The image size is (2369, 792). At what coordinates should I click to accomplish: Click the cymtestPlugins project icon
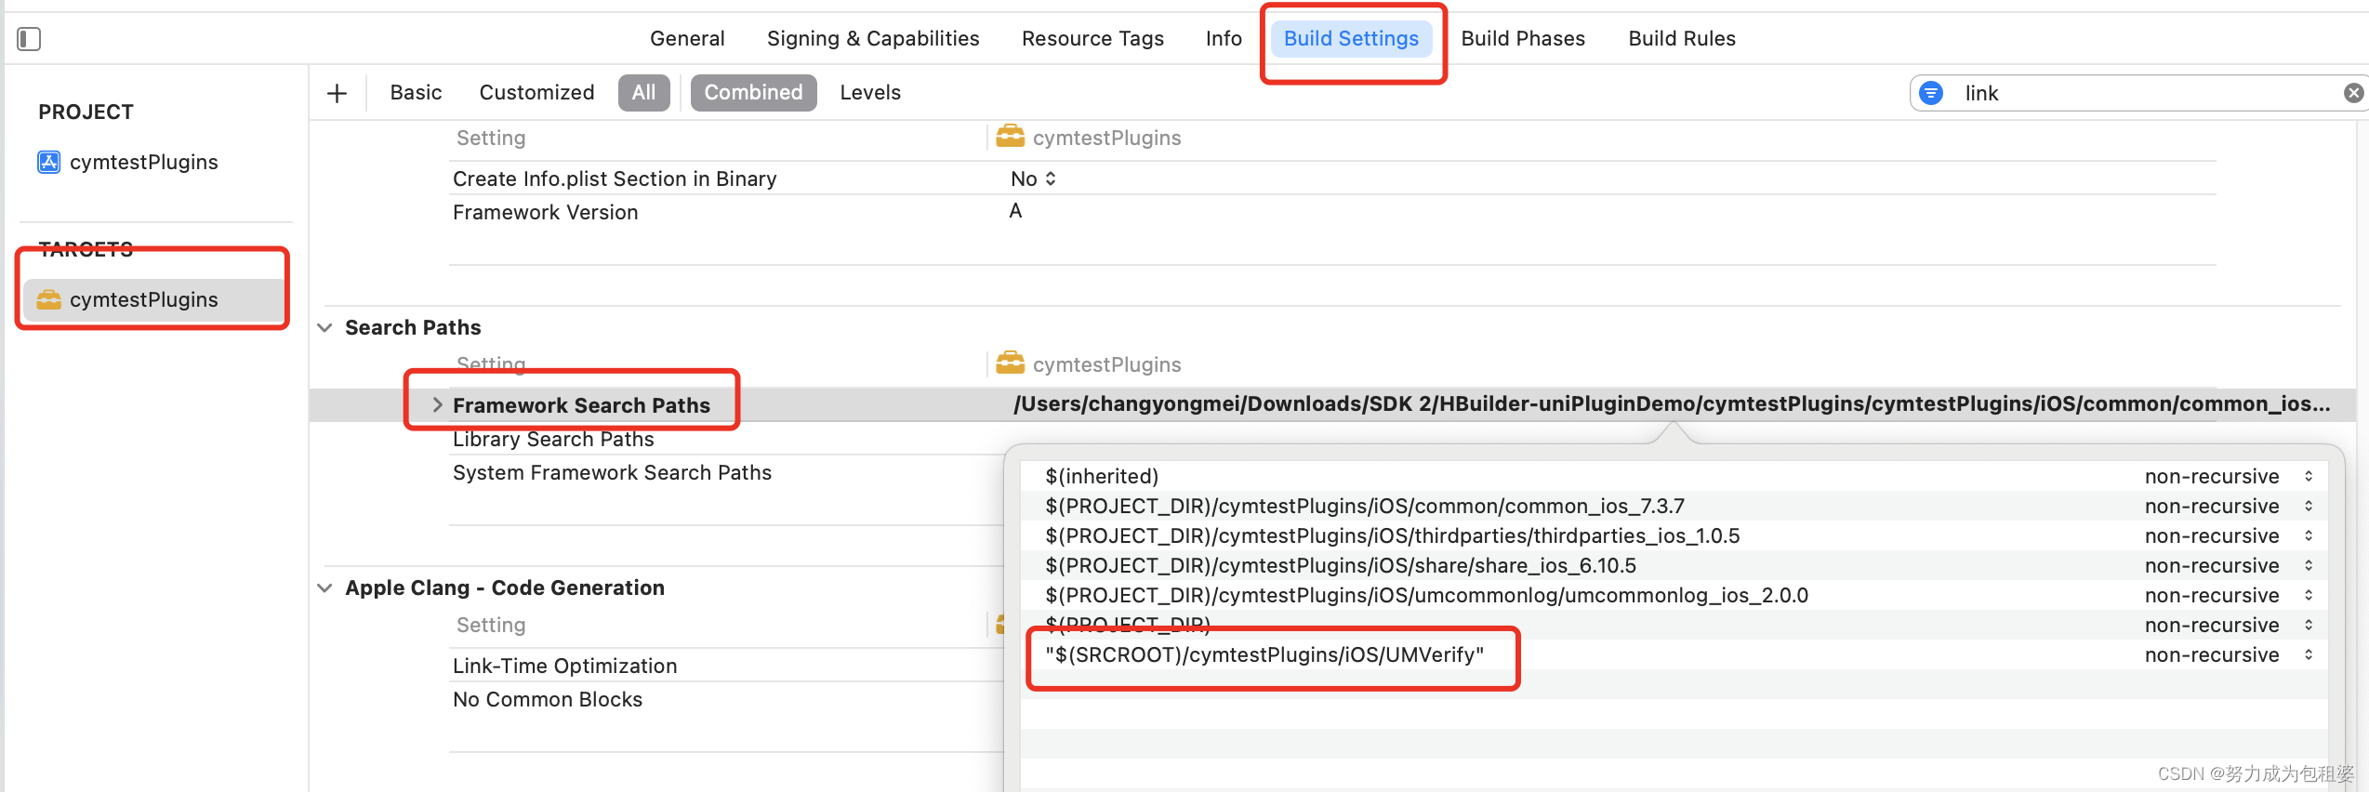(x=48, y=162)
